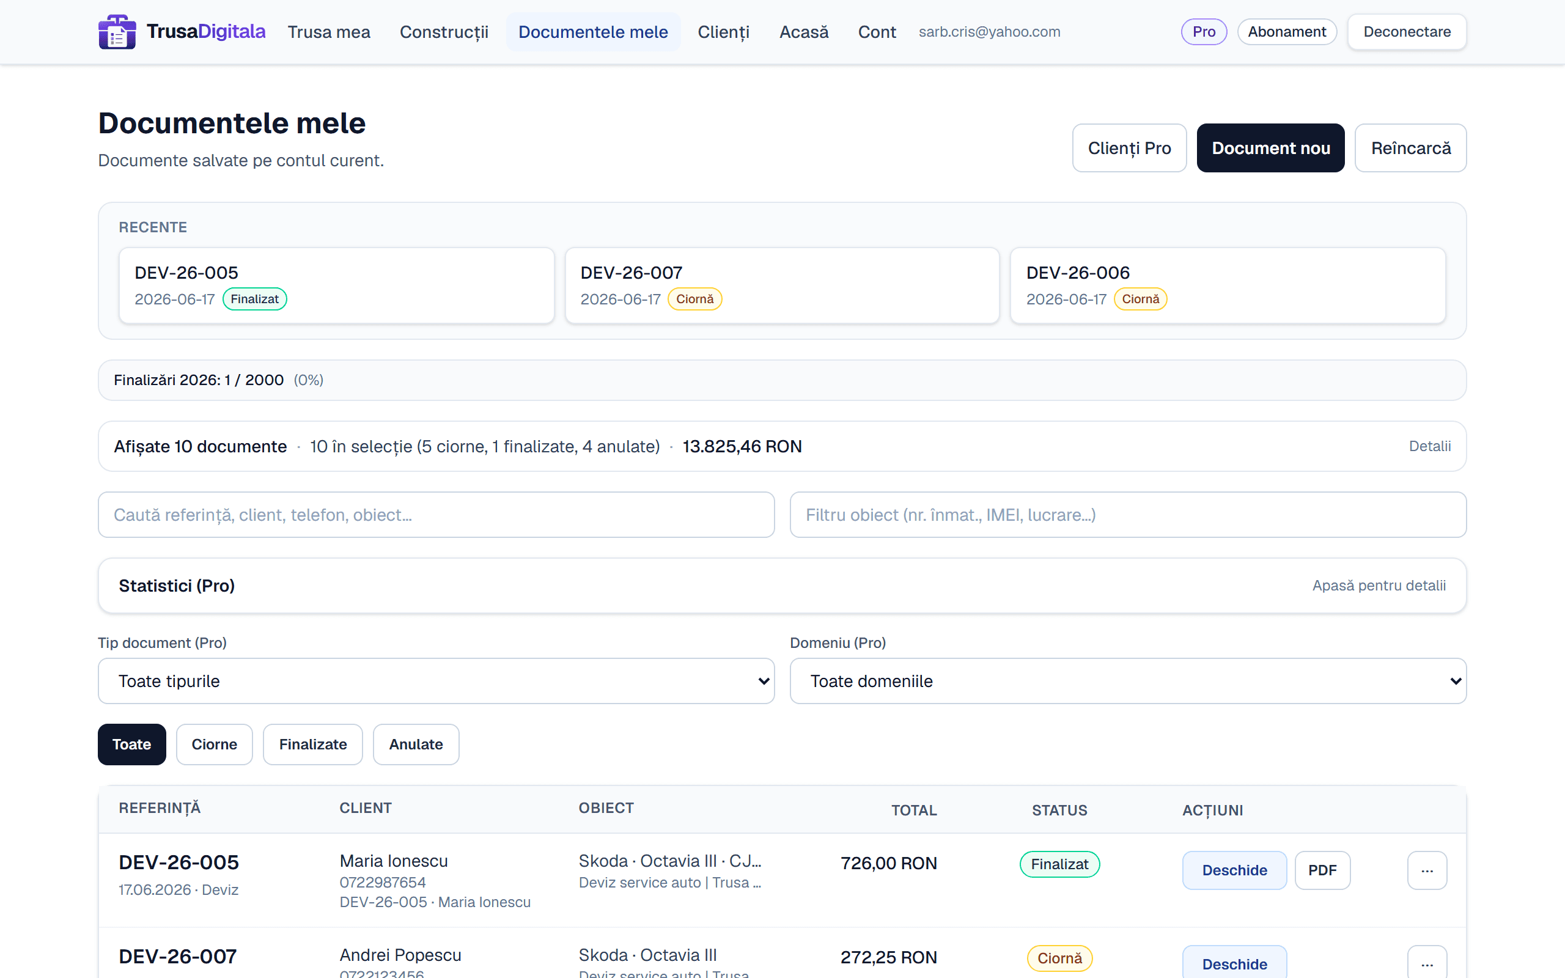Show only Finalizate documents
This screenshot has height=978, width=1565.
tap(313, 744)
